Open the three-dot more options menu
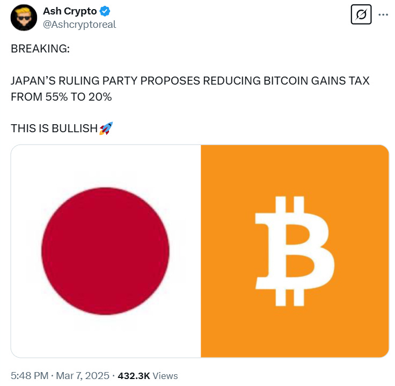395x386 pixels. pyautogui.click(x=383, y=15)
